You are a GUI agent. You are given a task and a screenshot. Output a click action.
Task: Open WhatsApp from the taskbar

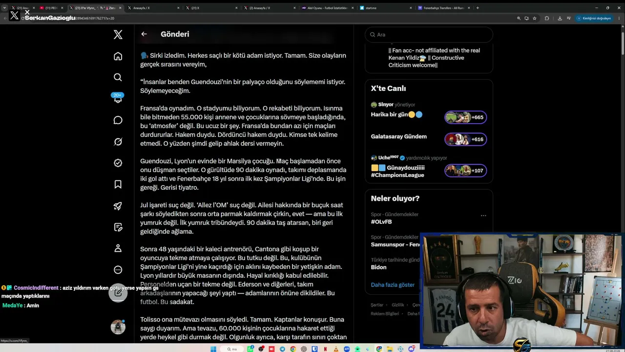pyautogui.click(x=250, y=349)
